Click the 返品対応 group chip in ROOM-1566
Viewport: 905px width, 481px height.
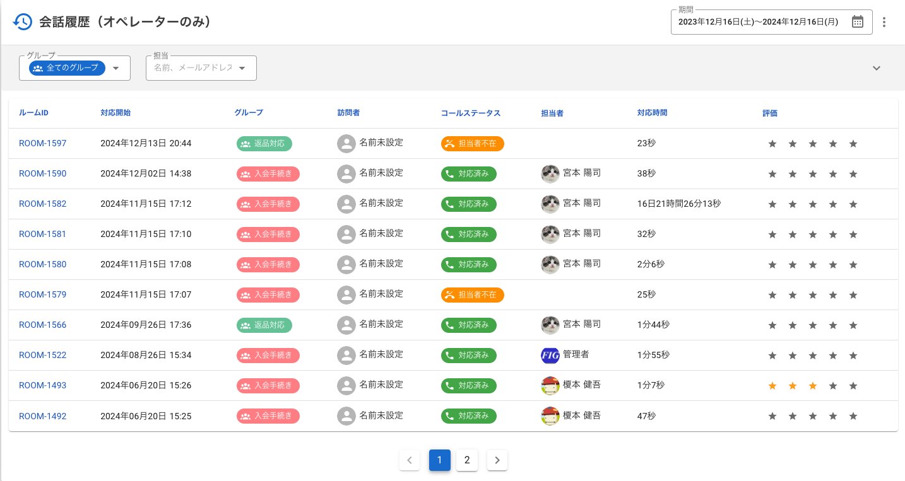[x=264, y=325]
